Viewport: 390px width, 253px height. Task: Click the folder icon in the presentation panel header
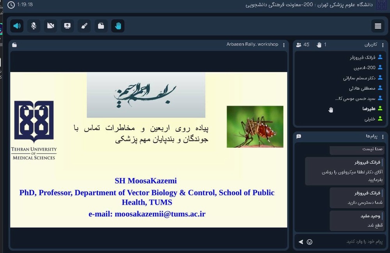(14, 45)
